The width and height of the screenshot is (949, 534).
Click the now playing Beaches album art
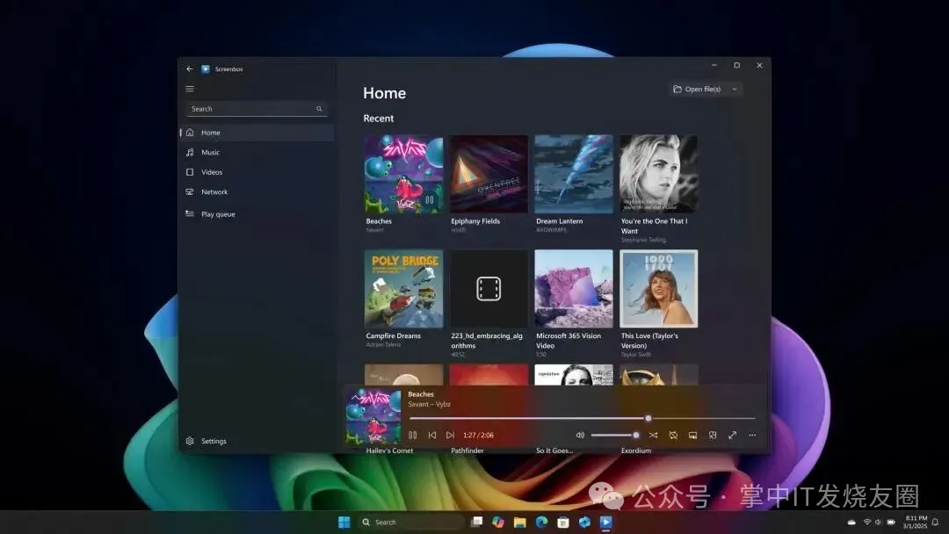373,417
